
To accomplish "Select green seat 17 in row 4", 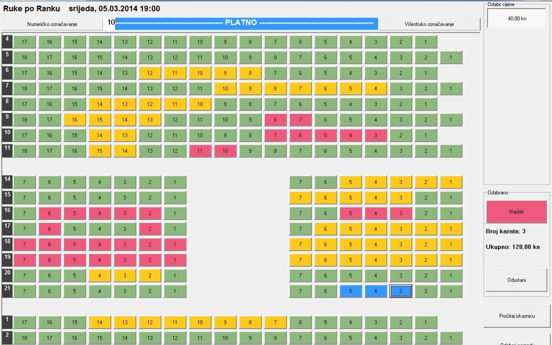I will 24,42.
